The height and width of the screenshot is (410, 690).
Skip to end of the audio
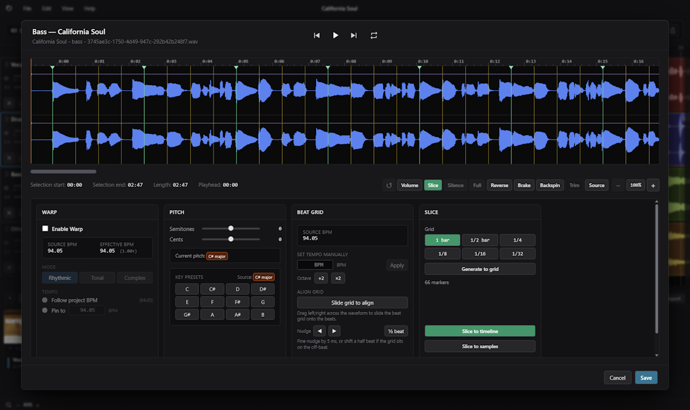tap(354, 35)
